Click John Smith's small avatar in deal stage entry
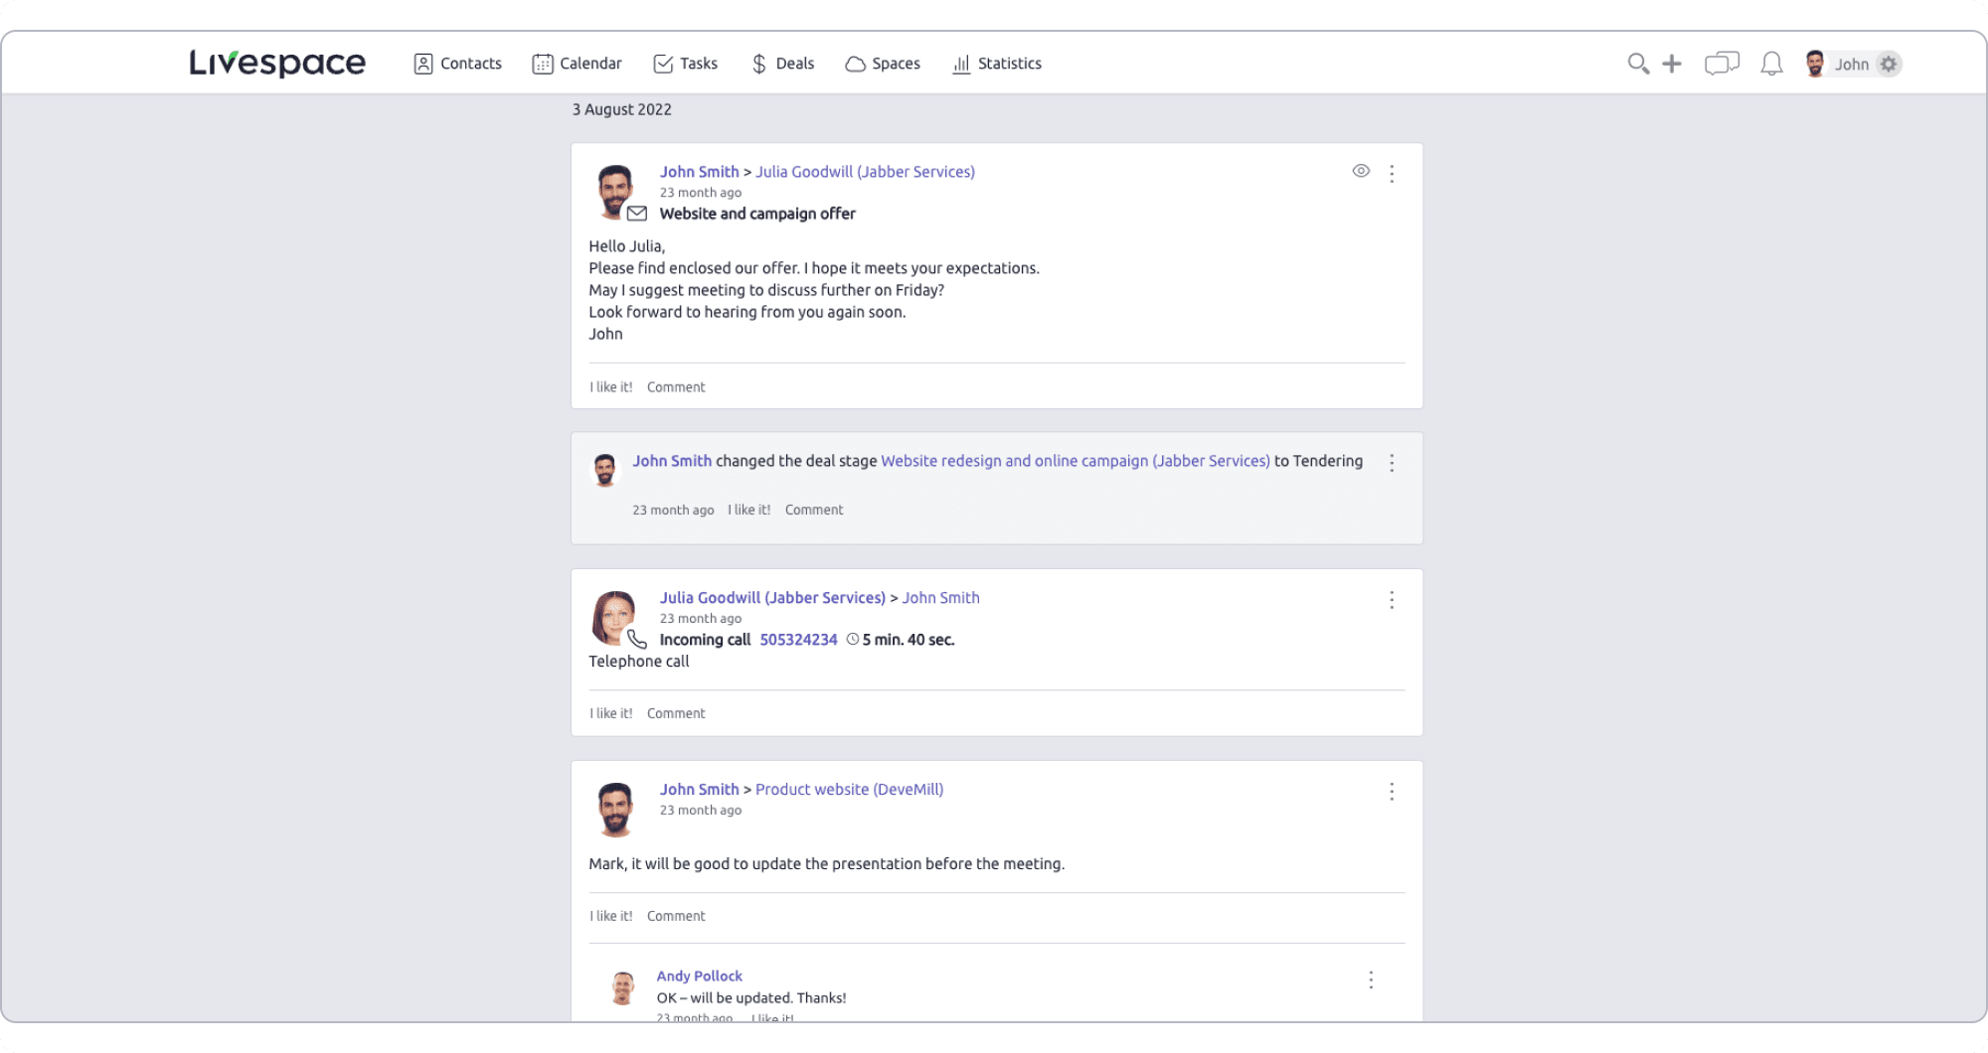 pos(604,469)
